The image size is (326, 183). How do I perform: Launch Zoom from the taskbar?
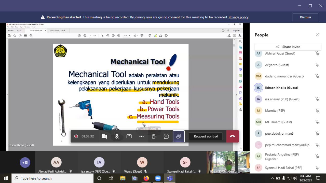pyautogui.click(x=158, y=178)
